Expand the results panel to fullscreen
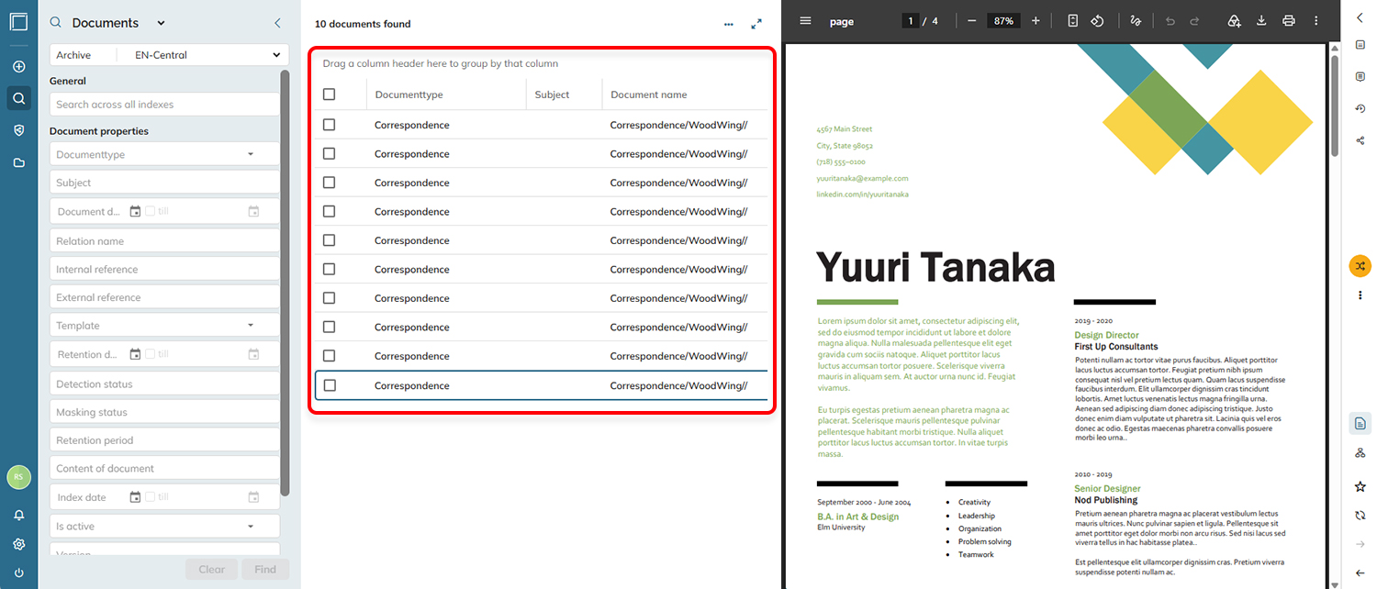 pyautogui.click(x=756, y=24)
